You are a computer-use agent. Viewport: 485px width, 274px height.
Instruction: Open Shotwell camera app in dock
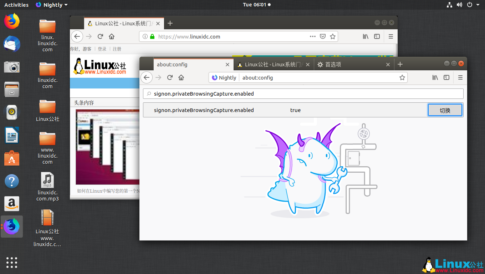coord(12,67)
